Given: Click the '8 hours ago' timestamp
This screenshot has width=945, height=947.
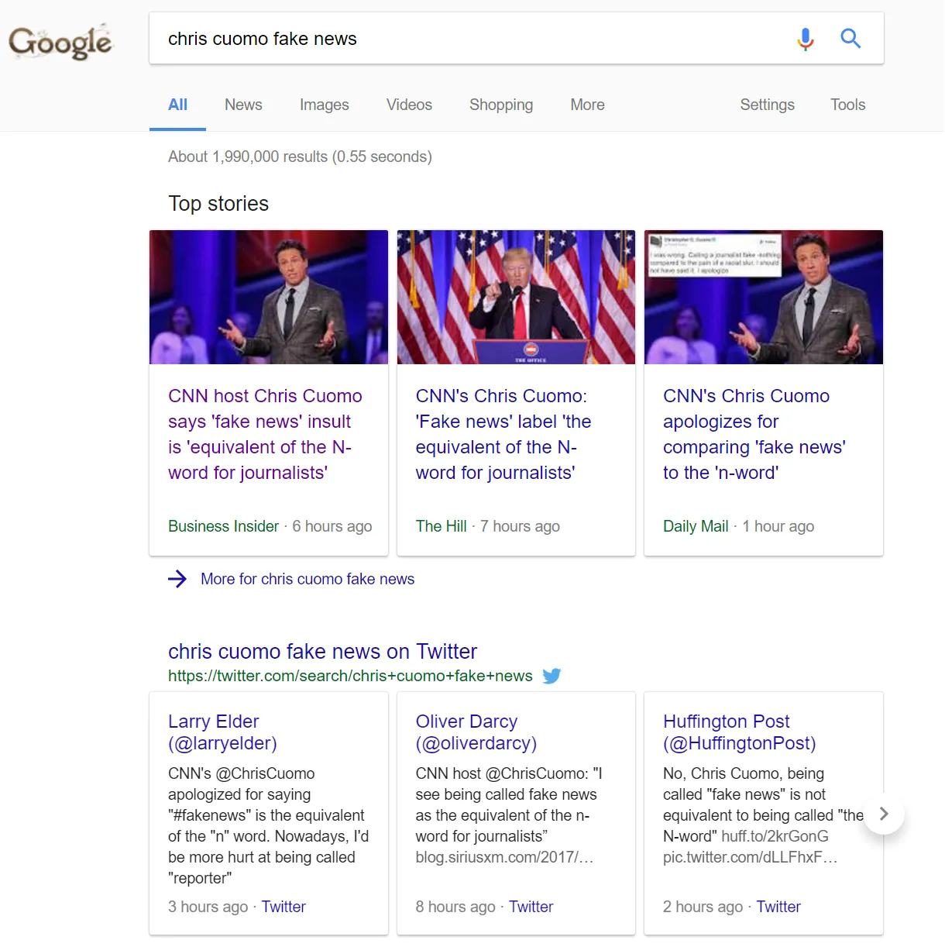Looking at the screenshot, I should pos(455,907).
